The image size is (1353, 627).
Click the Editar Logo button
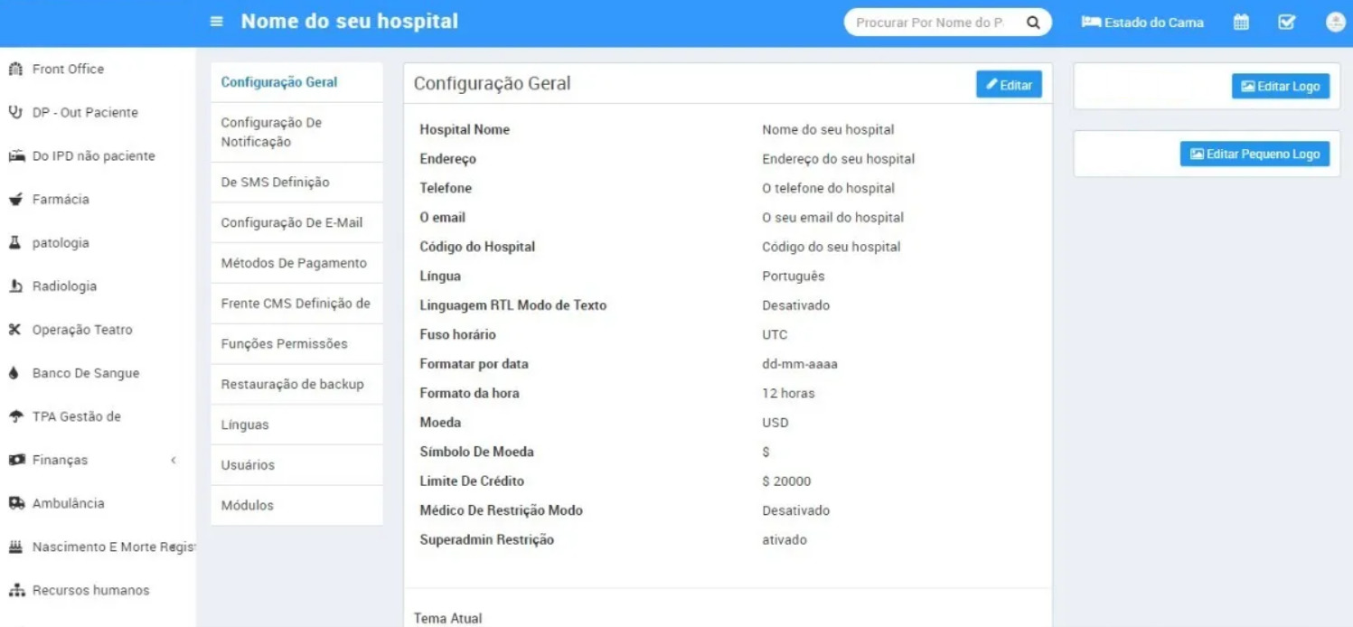tap(1280, 87)
